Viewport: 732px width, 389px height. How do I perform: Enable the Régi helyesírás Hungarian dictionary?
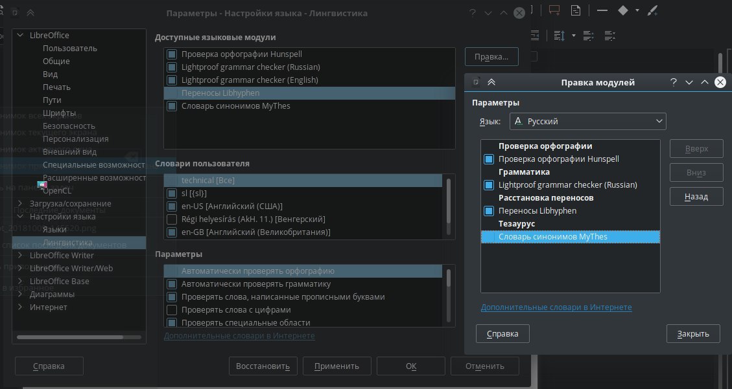tap(172, 219)
